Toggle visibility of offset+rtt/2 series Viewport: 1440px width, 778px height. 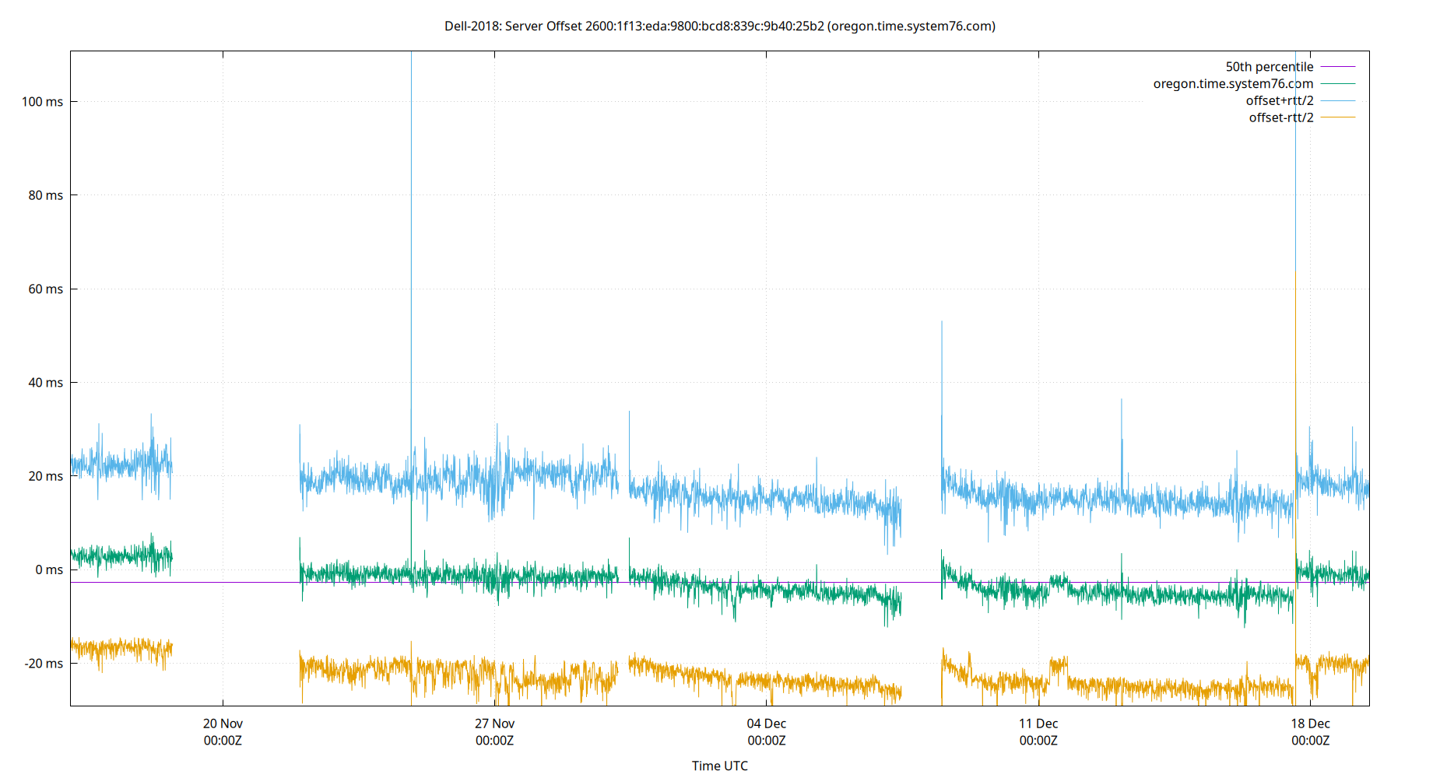point(1281,100)
